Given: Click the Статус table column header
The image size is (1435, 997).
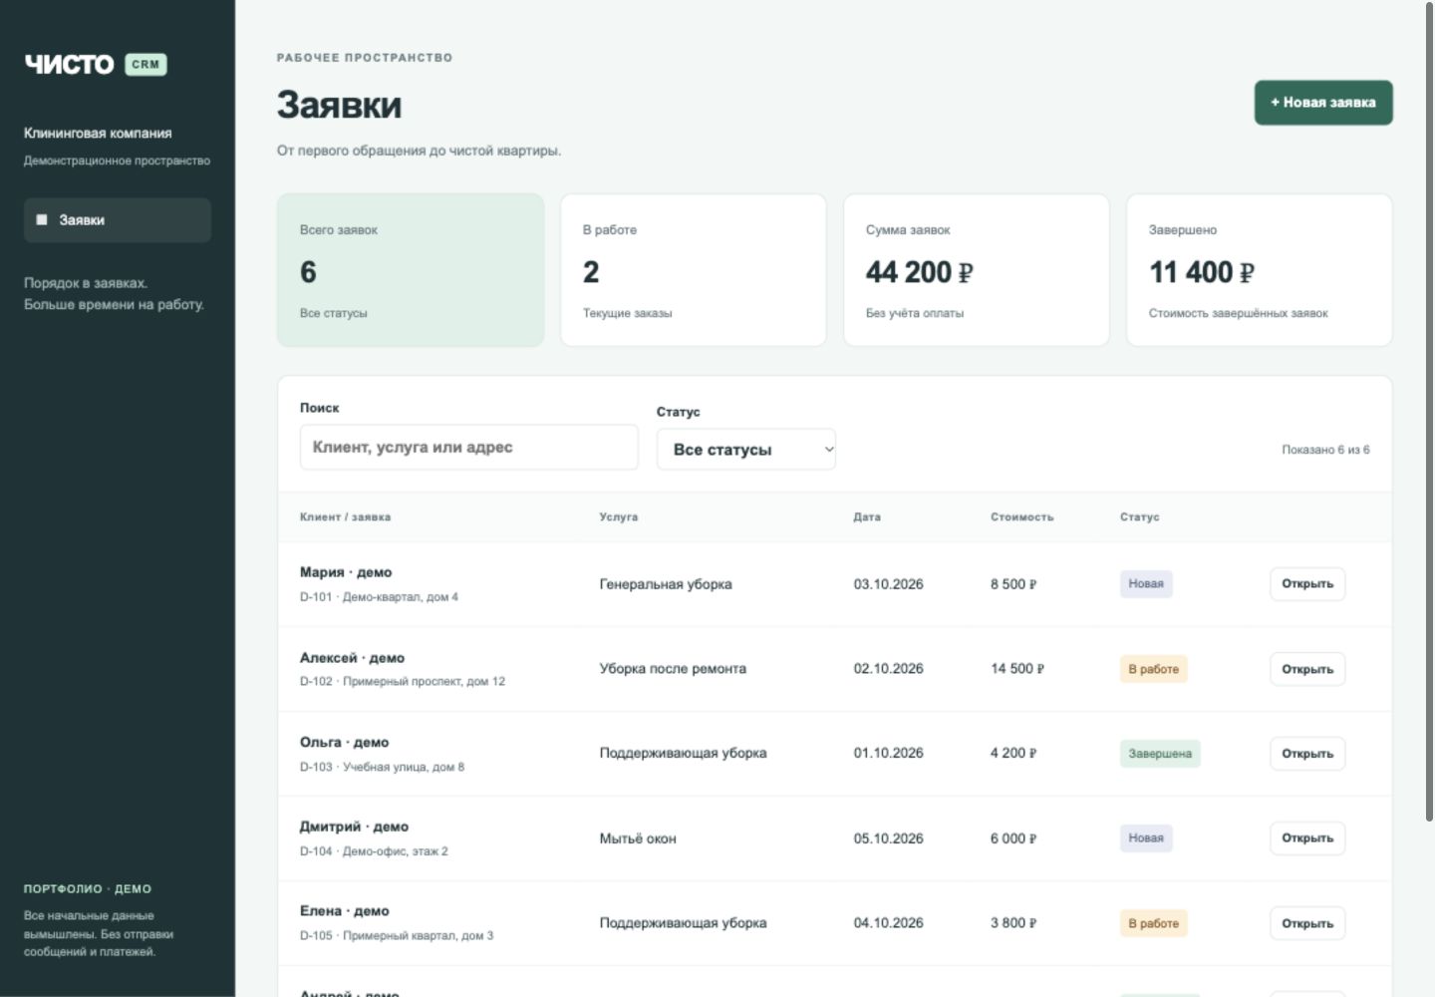Looking at the screenshot, I should click(x=1140, y=517).
